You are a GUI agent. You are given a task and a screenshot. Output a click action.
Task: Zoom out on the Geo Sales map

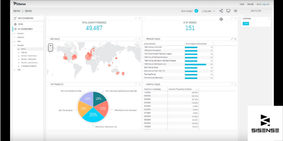[x=51, y=49]
